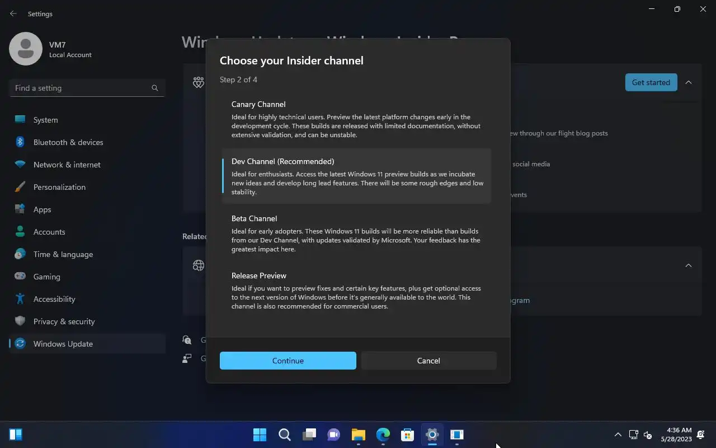Screen dimensions: 716x448
Task: Open Network & internet settings
Action: [x=87, y=165]
